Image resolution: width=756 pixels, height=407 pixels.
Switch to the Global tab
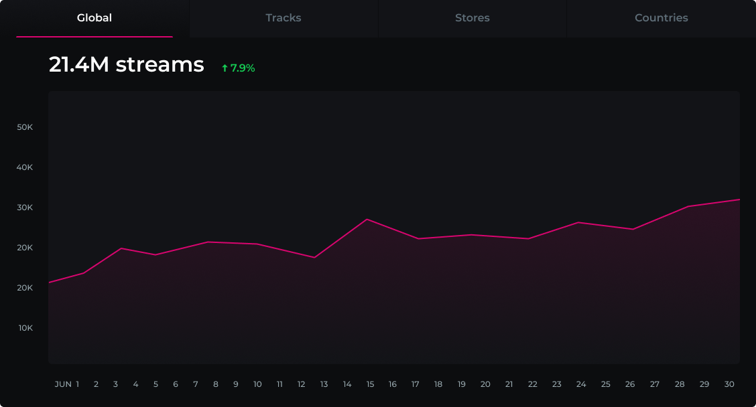pyautogui.click(x=94, y=18)
